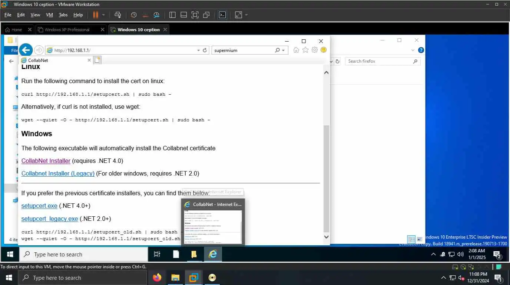Screen dimensions: 510x285
Task: Switch File Explorer to large icons view
Action: pyautogui.click(x=420, y=239)
